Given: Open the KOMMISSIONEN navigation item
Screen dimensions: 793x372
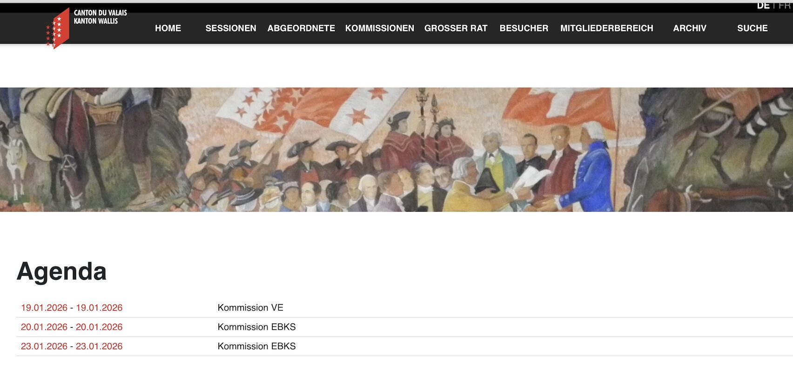Looking at the screenshot, I should tap(380, 28).
